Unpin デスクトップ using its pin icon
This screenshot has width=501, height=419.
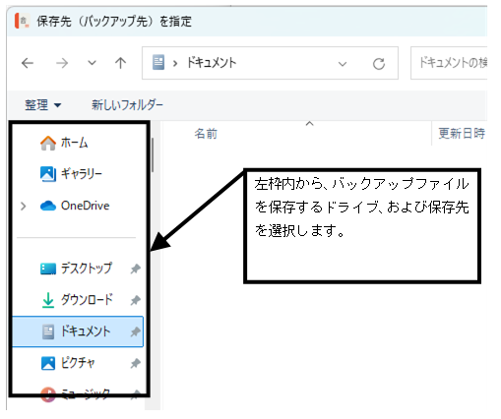pos(135,269)
